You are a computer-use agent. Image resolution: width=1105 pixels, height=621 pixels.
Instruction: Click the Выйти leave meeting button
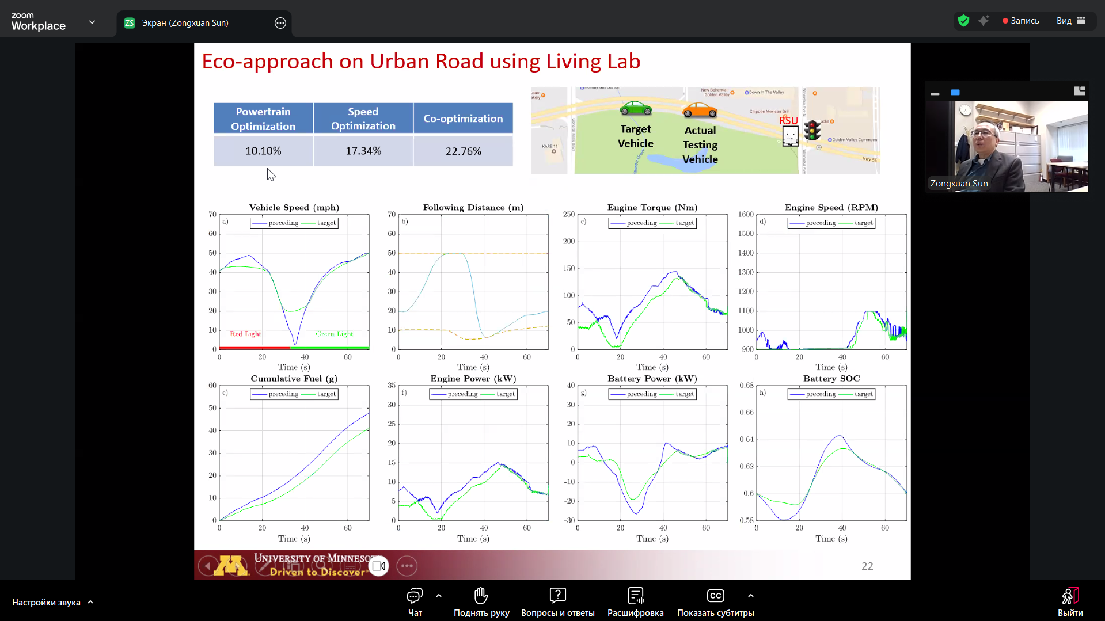(x=1070, y=601)
